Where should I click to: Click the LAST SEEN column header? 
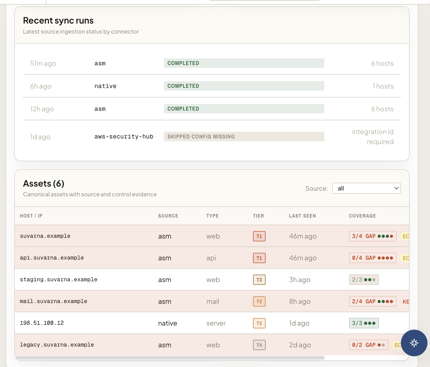(302, 216)
